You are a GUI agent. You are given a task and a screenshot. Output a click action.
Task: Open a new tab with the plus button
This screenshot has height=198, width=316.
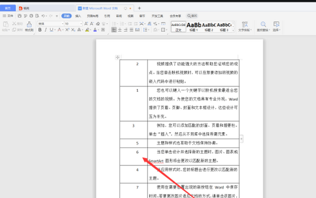(139, 8)
